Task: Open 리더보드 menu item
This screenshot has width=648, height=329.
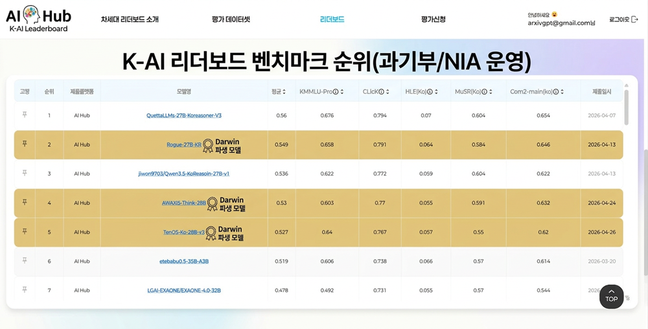Action: tap(332, 19)
